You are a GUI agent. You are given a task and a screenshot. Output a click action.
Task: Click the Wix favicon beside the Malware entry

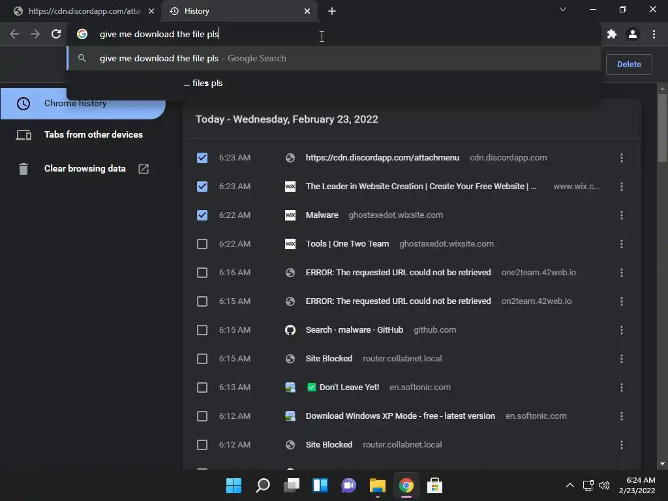click(x=290, y=215)
